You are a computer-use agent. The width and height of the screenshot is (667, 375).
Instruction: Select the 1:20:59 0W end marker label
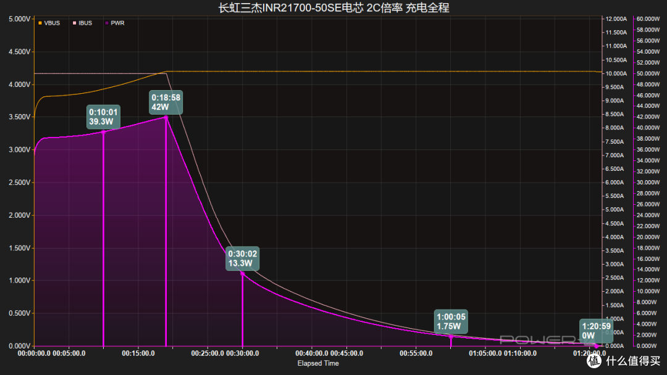(x=597, y=331)
